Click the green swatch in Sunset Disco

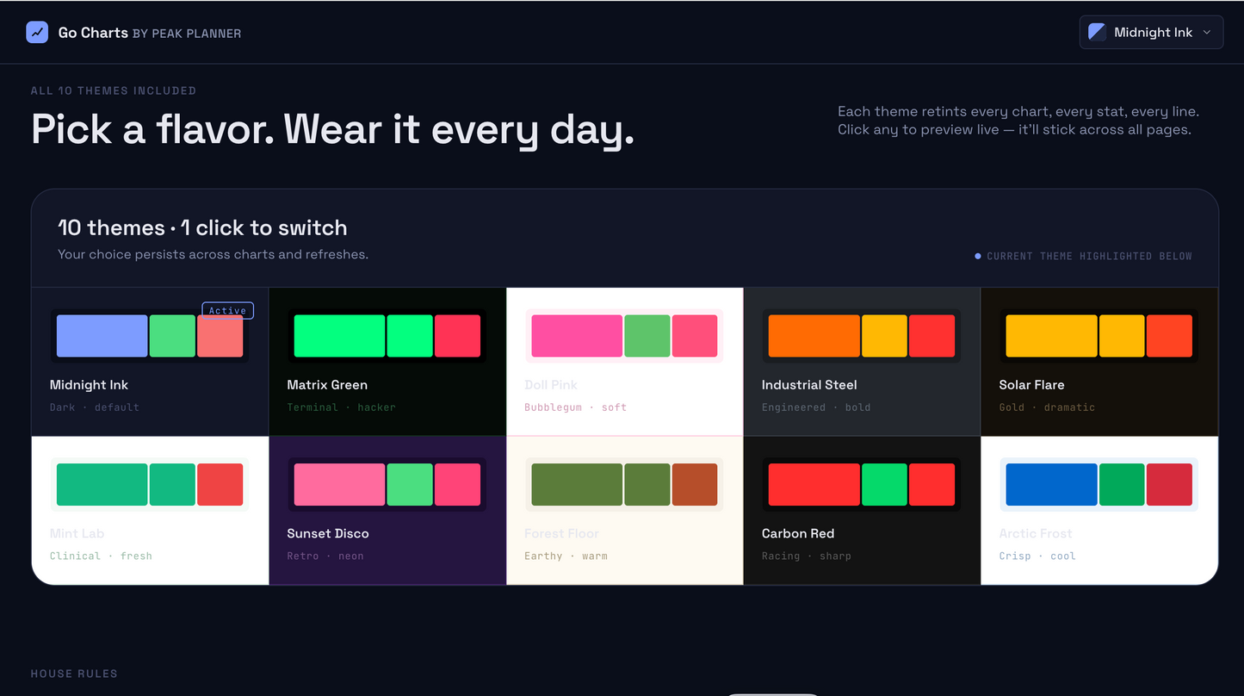point(410,485)
